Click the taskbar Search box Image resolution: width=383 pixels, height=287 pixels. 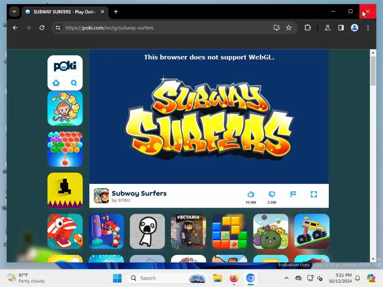[167, 278]
